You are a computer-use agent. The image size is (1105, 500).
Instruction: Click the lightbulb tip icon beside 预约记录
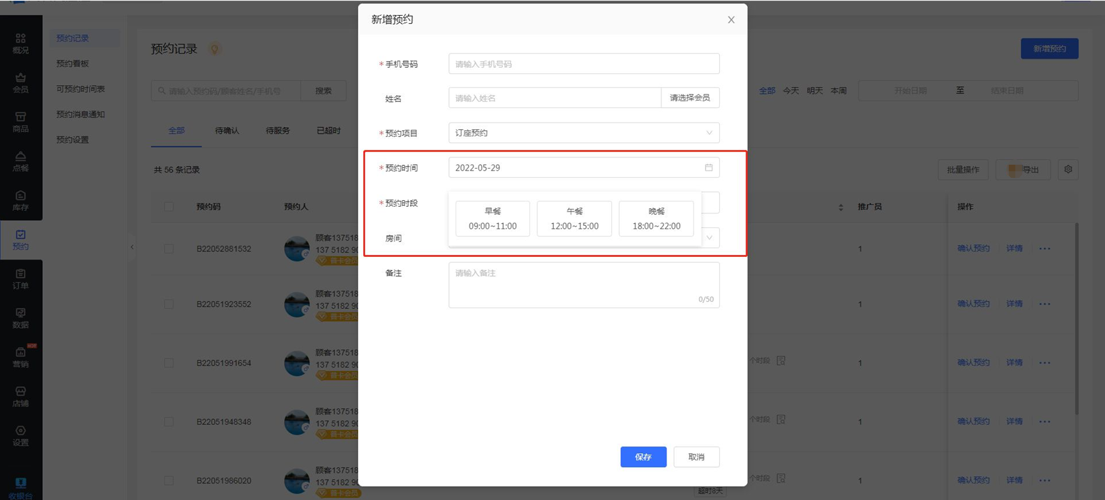point(215,49)
